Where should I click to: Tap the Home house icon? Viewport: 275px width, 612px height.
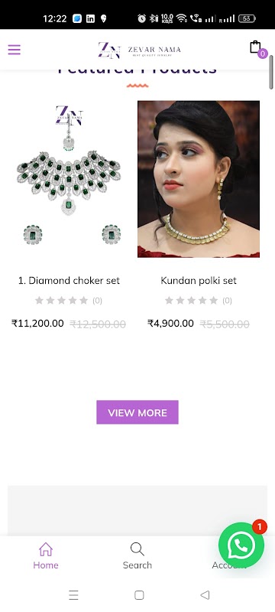tap(46, 549)
